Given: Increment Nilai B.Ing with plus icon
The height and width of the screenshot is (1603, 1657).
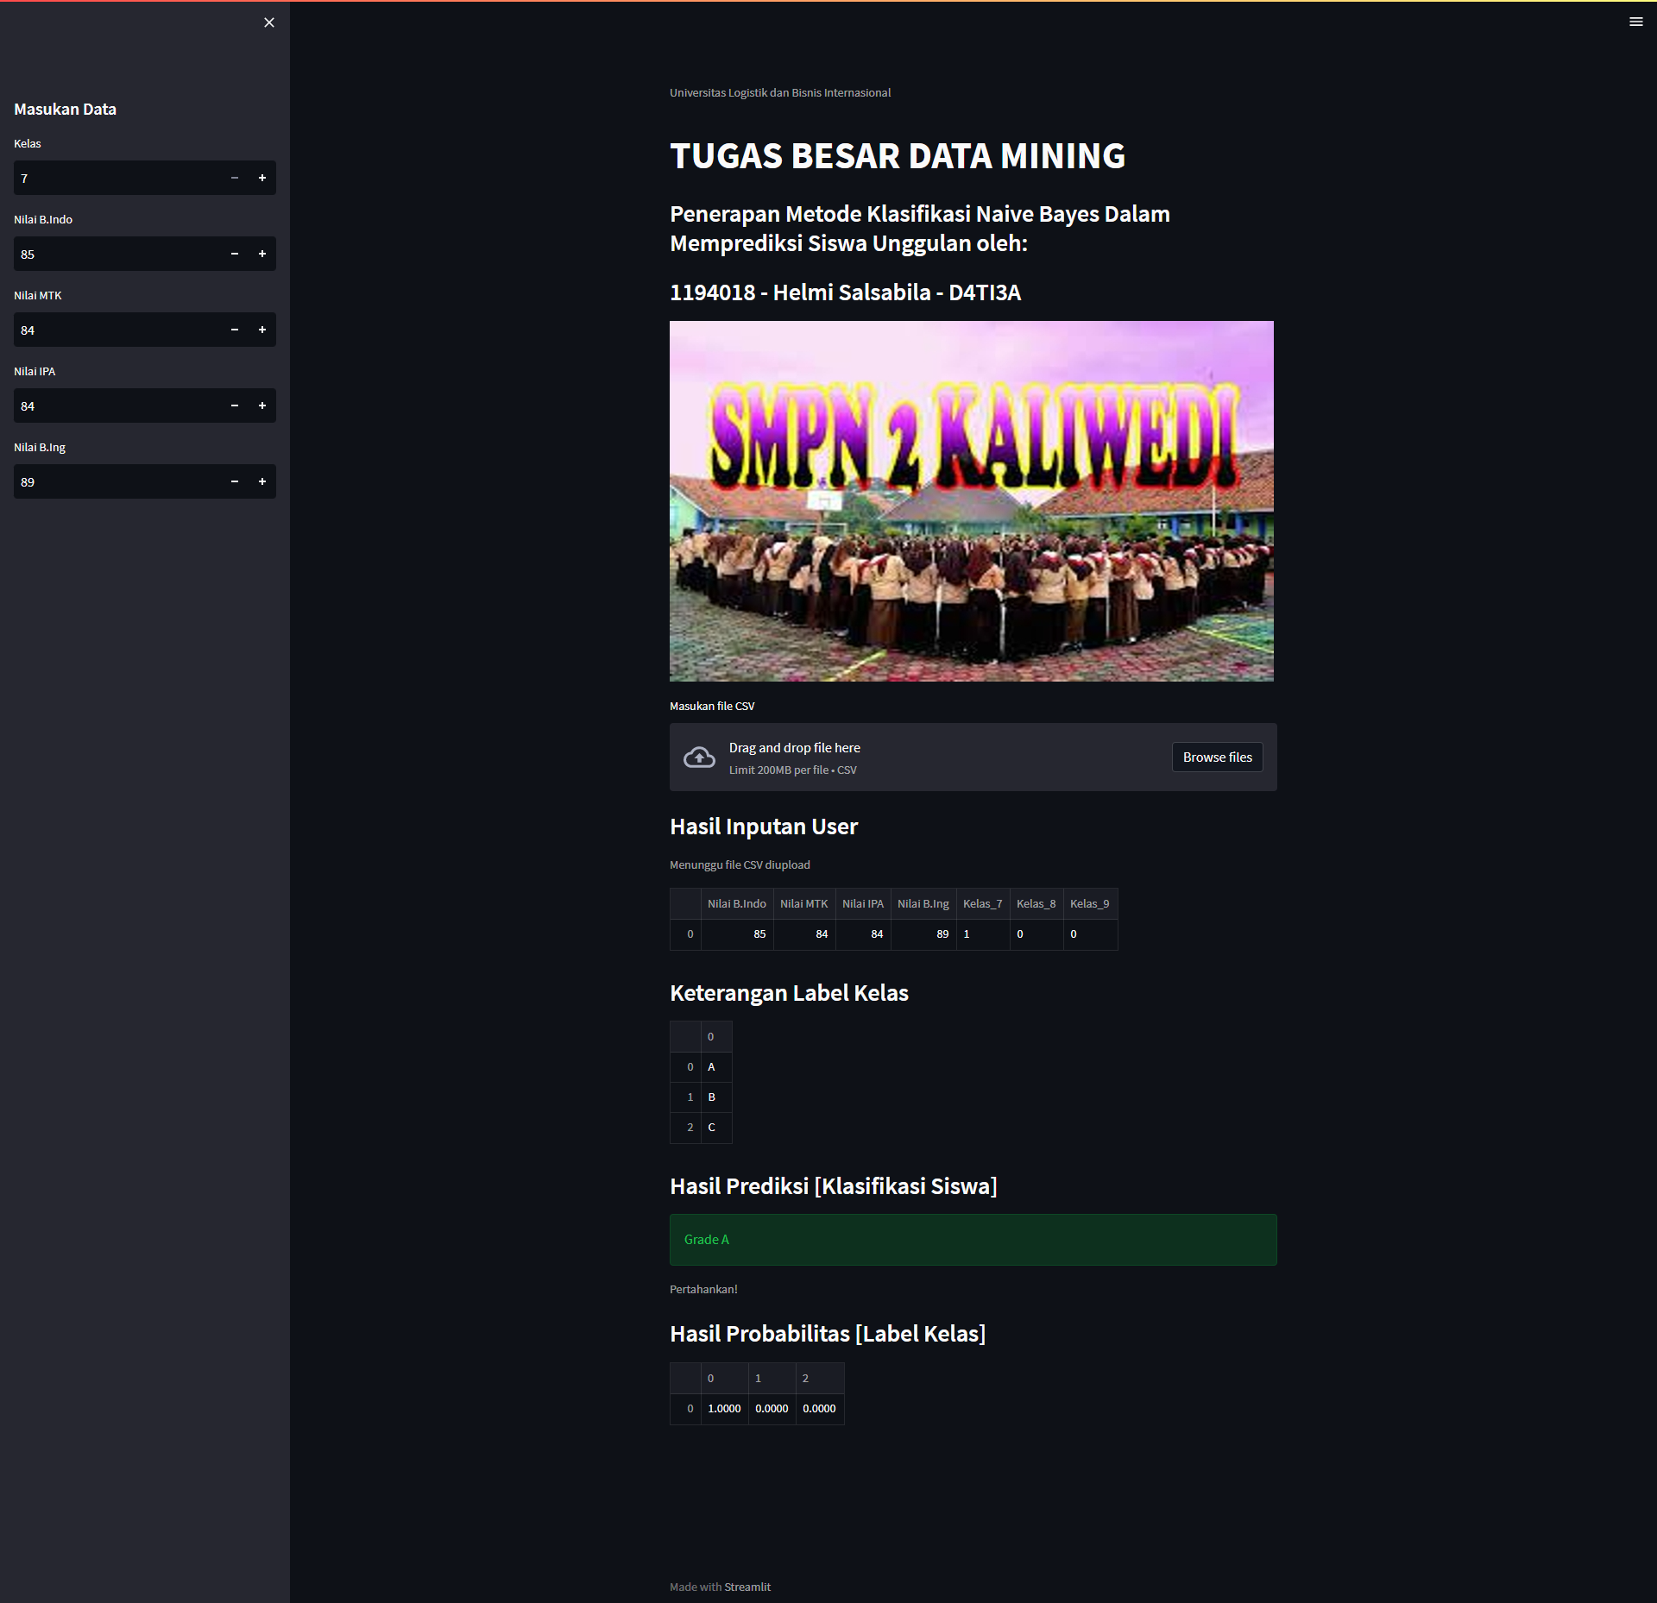Looking at the screenshot, I should click(262, 481).
